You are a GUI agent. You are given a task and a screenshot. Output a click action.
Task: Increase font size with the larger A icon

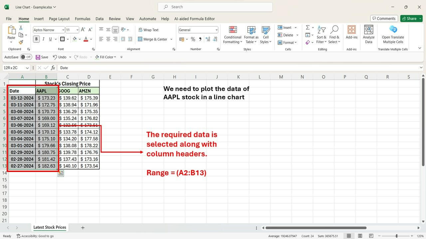[x=83, y=30]
